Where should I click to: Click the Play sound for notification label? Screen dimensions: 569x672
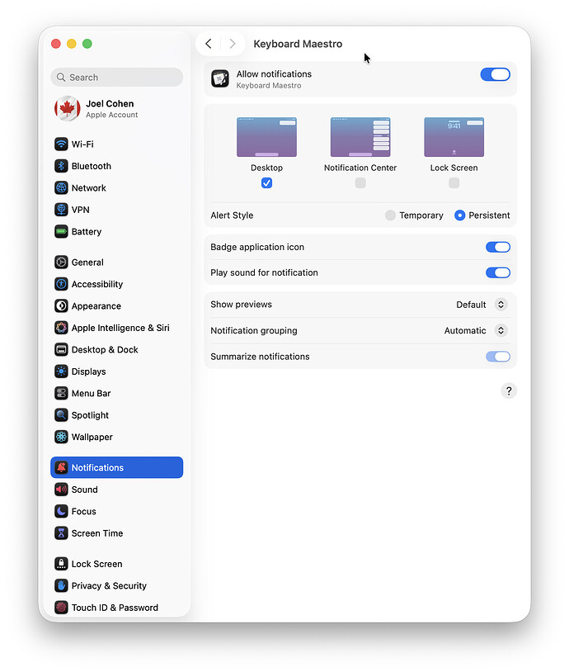tap(264, 272)
